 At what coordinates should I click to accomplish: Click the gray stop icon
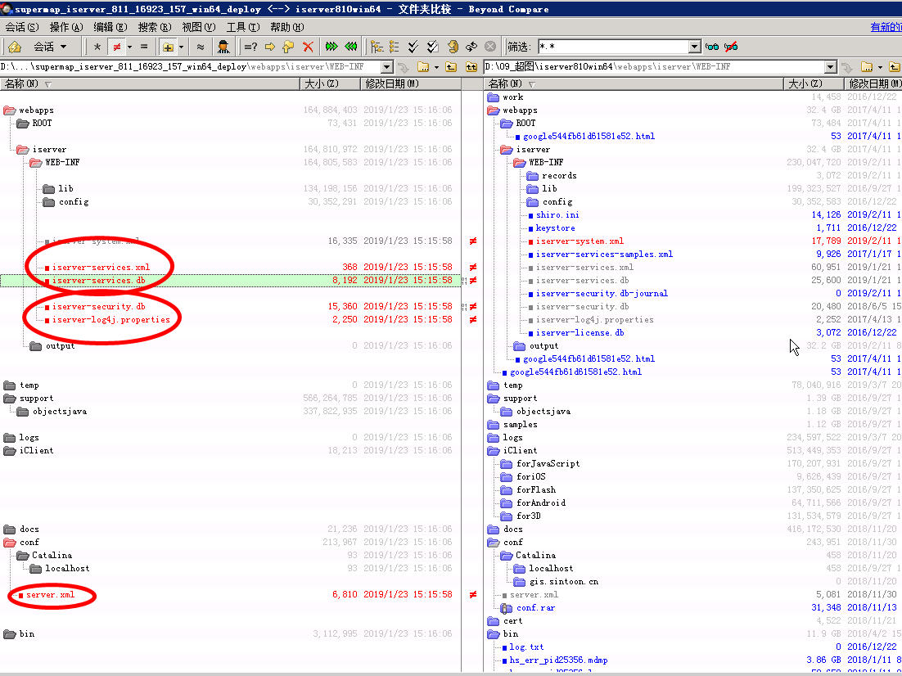point(490,47)
